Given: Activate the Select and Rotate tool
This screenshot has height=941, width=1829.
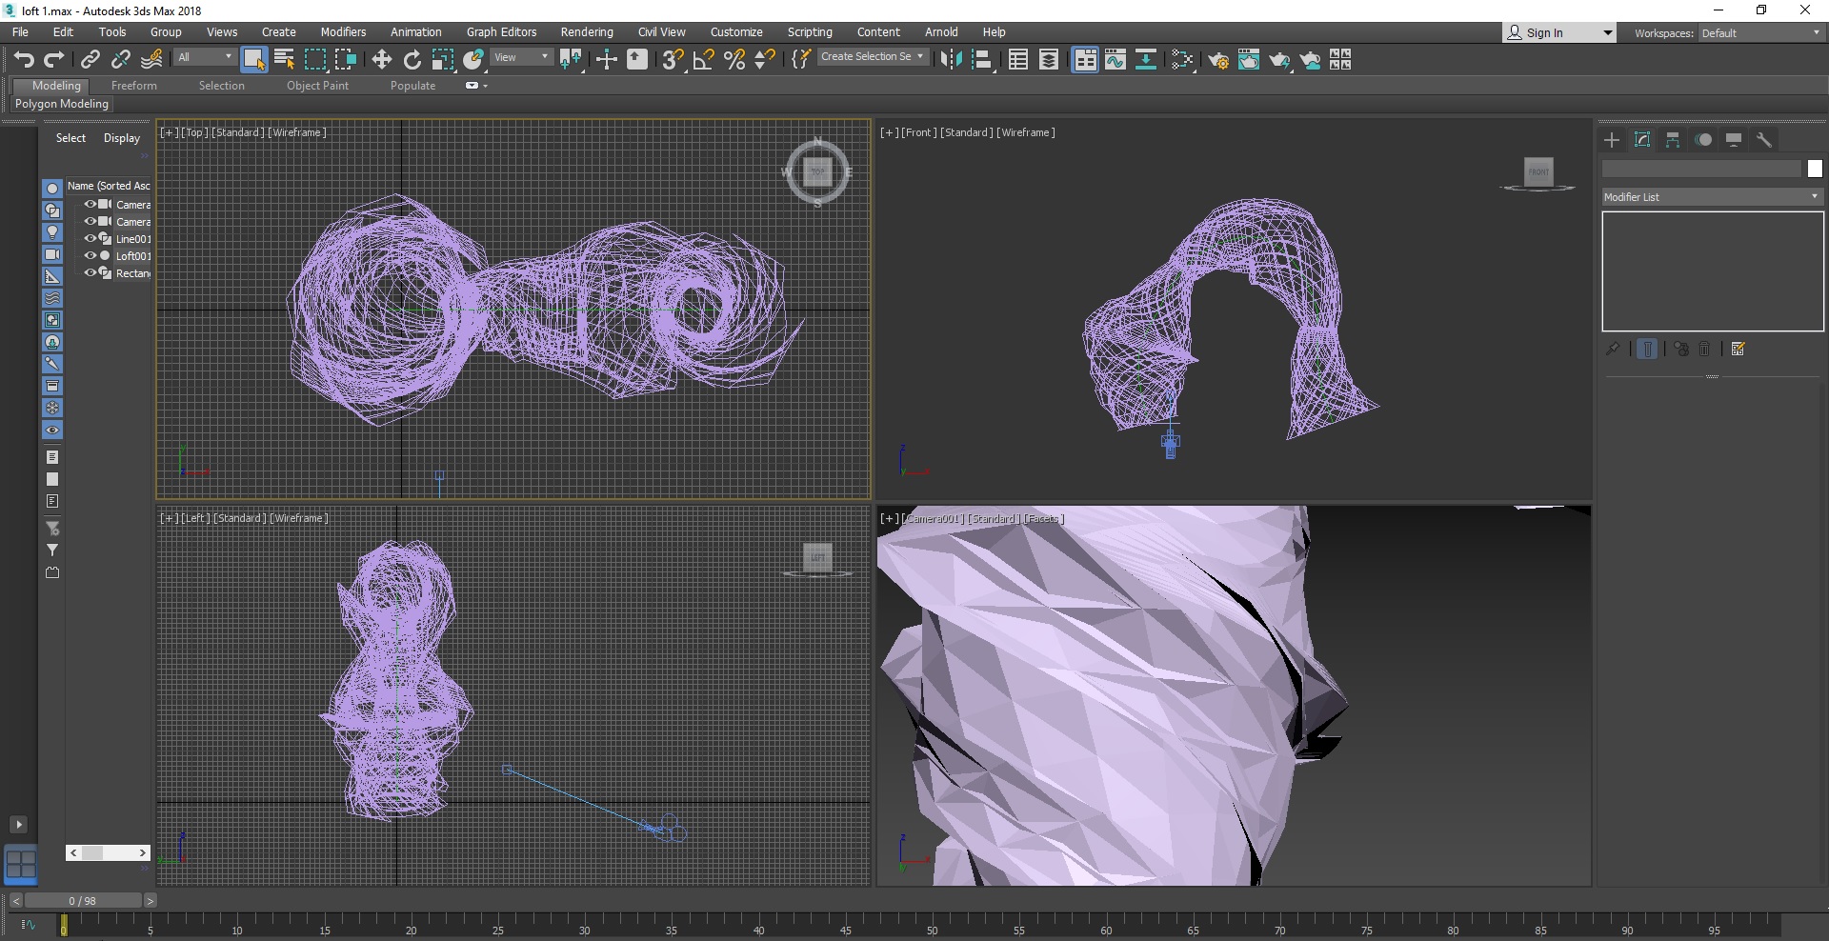Looking at the screenshot, I should pos(412,60).
